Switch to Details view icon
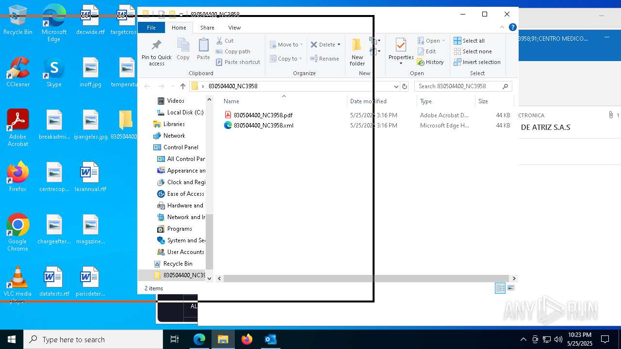 pos(500,288)
